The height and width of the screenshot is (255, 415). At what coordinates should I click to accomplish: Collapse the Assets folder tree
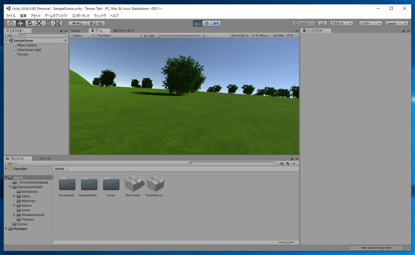click(x=6, y=177)
